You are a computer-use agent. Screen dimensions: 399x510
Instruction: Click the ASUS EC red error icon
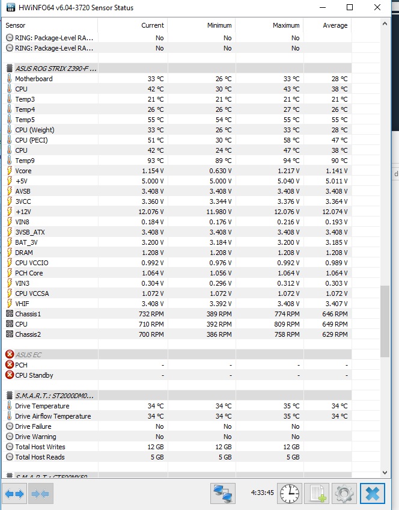point(10,354)
